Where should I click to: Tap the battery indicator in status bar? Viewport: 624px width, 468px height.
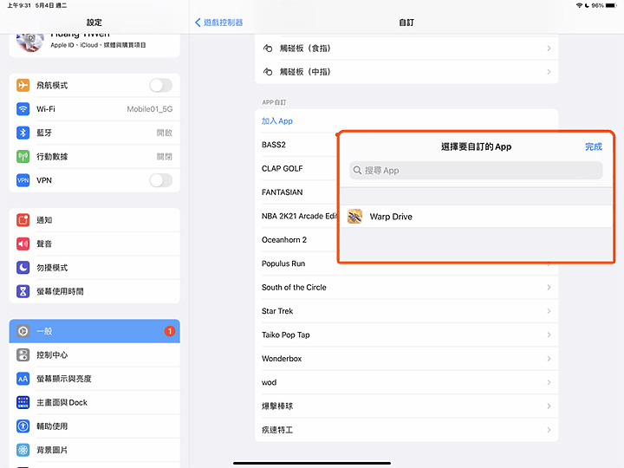click(611, 5)
